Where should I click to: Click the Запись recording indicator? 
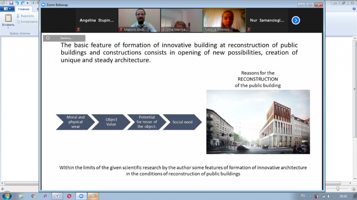(64, 38)
